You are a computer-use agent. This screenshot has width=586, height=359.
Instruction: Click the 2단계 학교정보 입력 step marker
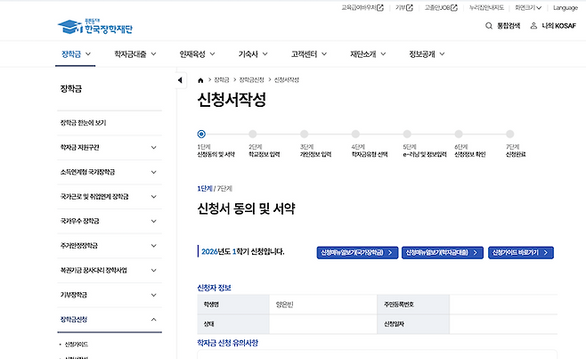click(253, 134)
